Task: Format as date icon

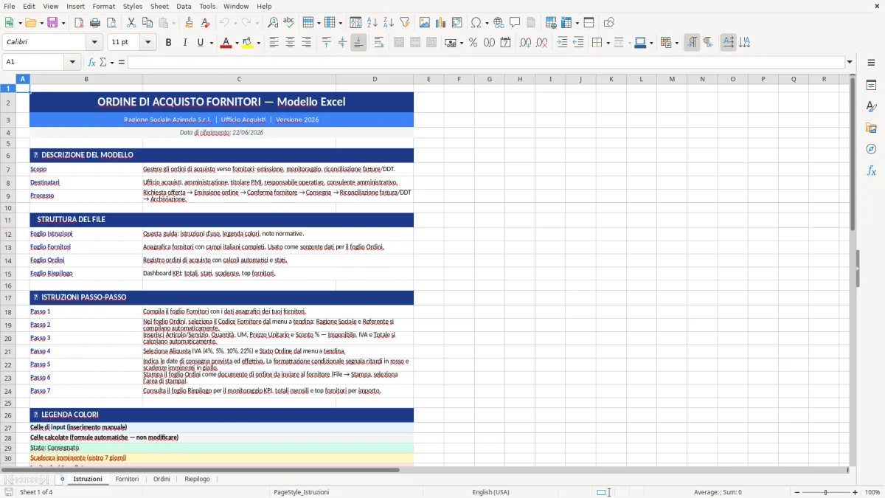Action: [x=505, y=43]
